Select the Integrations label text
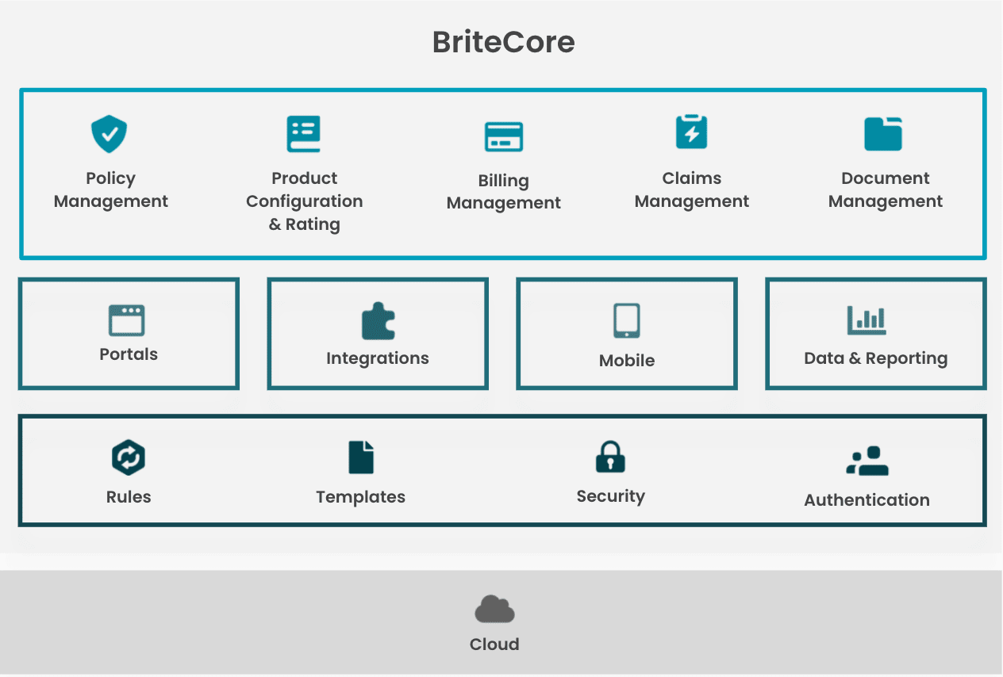 click(x=378, y=358)
